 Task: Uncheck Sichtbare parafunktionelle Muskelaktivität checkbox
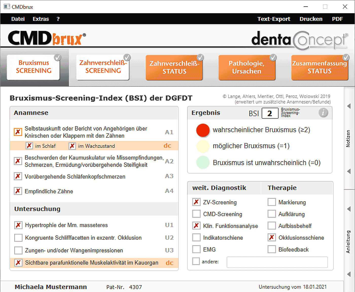[x=18, y=263]
